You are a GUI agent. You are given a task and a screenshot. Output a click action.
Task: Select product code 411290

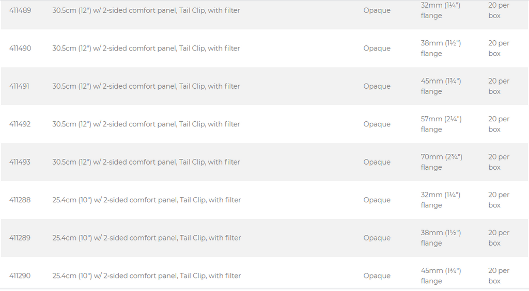(20, 276)
